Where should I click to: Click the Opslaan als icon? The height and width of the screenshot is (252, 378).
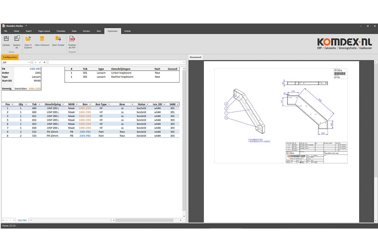[x=17, y=38]
